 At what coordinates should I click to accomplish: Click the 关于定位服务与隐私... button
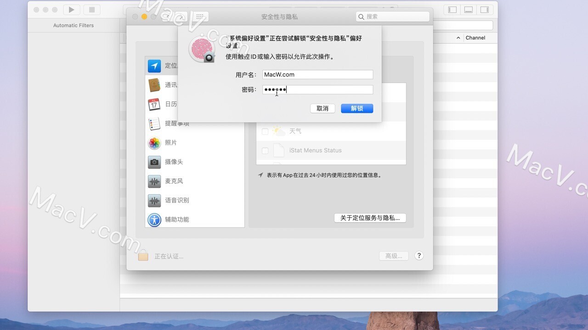pyautogui.click(x=370, y=218)
